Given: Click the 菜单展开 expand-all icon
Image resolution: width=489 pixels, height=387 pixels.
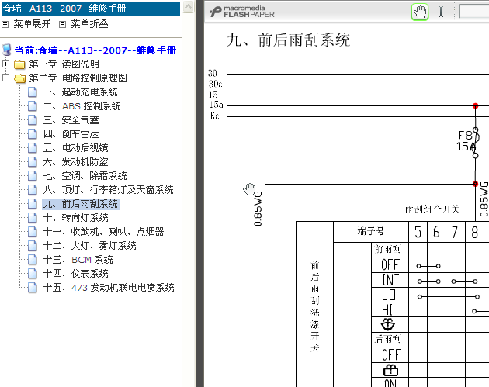Looking at the screenshot, I should [x=5, y=24].
